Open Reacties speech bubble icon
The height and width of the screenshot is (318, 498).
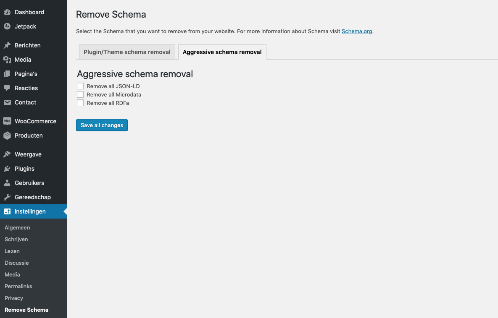[x=7, y=88]
